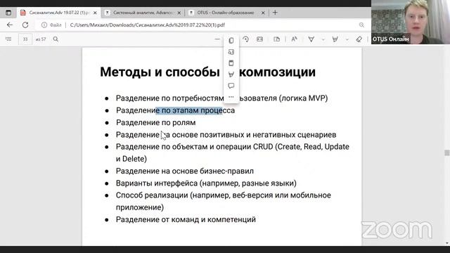Add a comment to selected text
Viewport: 450px width, 253px height.
pos(231,86)
